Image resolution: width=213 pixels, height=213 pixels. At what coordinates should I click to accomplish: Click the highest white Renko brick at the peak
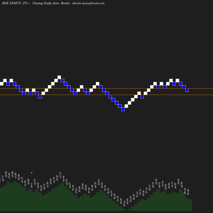click(59, 77)
